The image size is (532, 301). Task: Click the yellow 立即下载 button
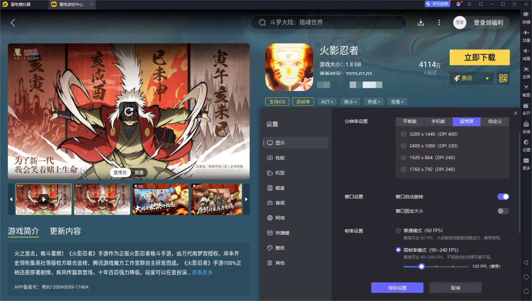(x=480, y=57)
